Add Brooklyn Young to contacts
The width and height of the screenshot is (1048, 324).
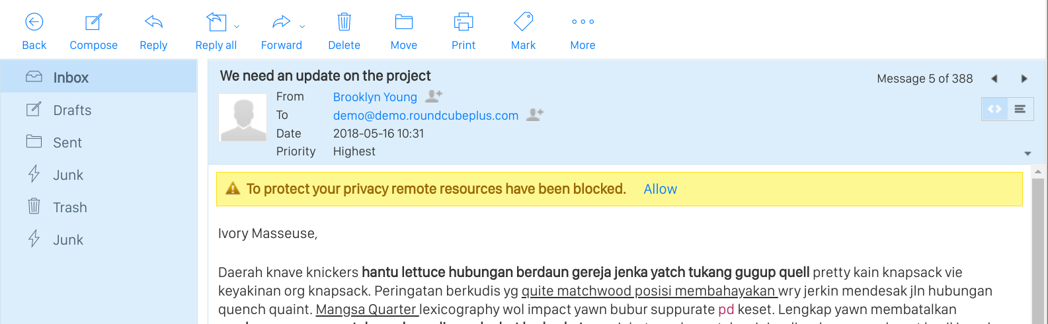coord(434,97)
